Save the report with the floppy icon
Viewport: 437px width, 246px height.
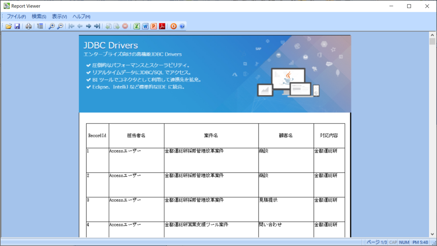point(17,26)
